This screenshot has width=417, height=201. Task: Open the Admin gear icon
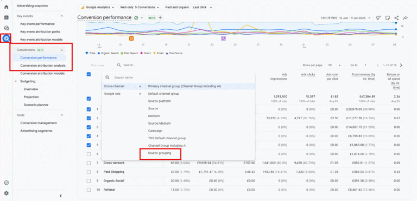[7, 193]
